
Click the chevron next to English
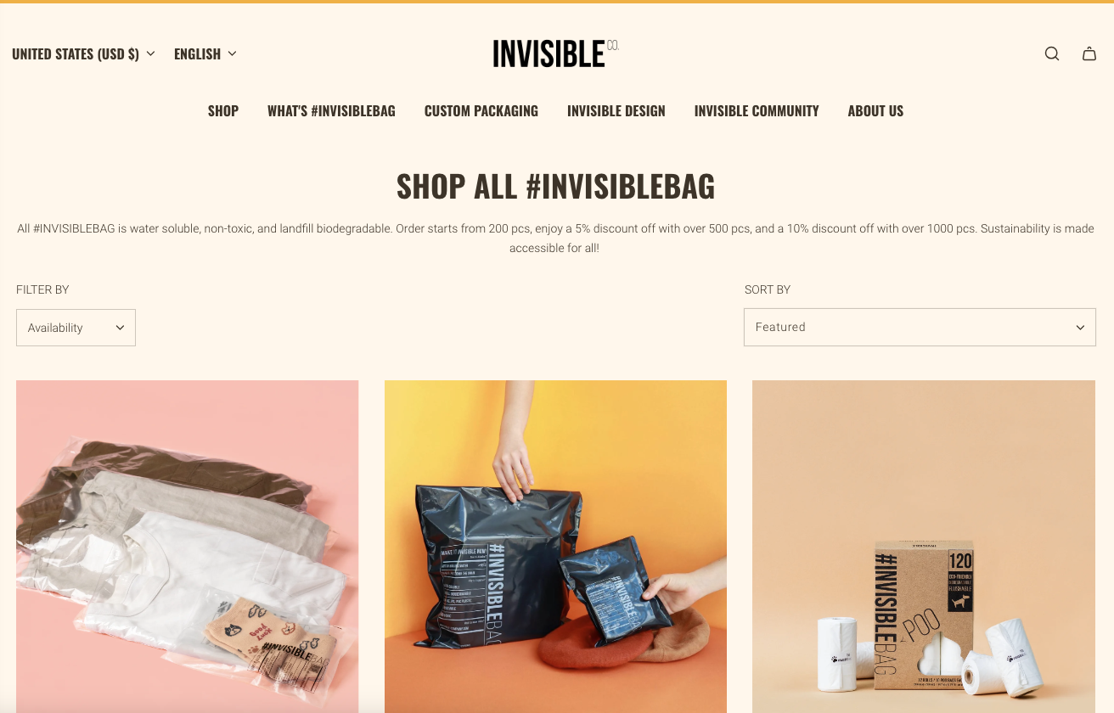(232, 53)
